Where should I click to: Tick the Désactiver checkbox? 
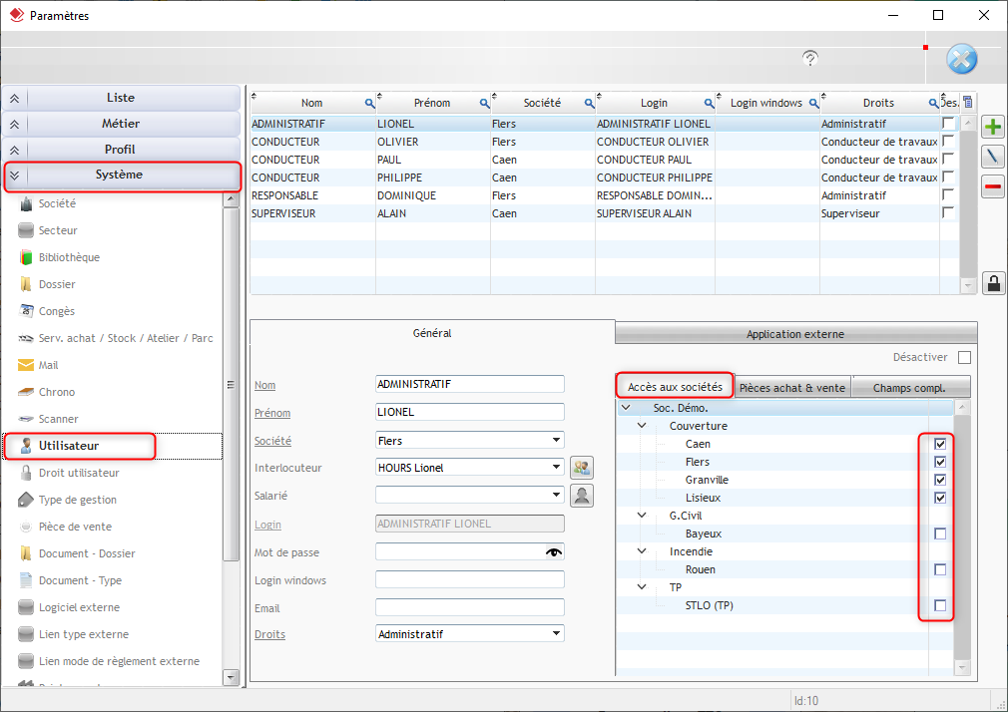(964, 357)
